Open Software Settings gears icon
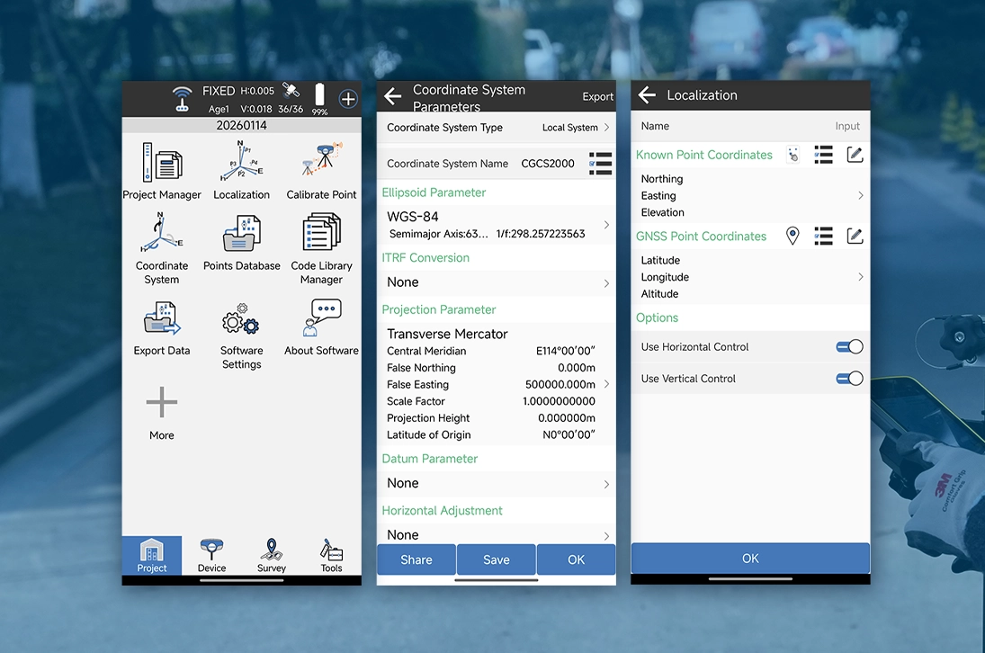 tap(241, 321)
